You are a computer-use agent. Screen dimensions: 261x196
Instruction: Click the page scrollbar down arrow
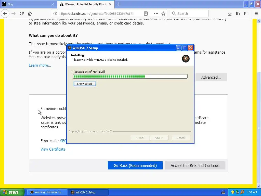tap(259, 186)
